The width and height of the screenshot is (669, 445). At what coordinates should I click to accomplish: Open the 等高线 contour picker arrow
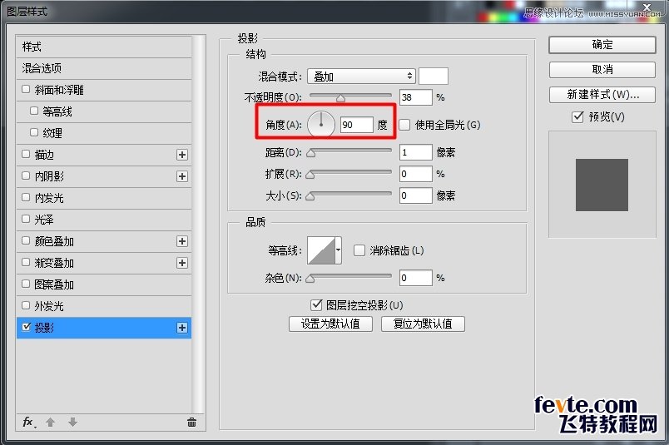point(338,250)
